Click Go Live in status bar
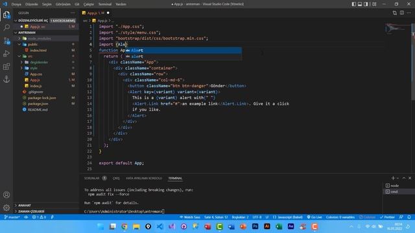The image size is (415, 233). (314, 217)
